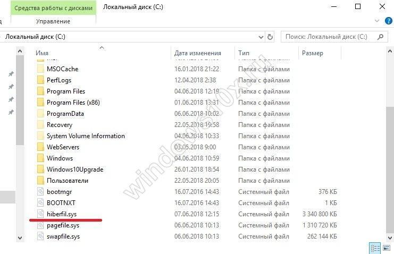Select the hiberfil.sys file icon
394x254 pixels.
pos(40,214)
